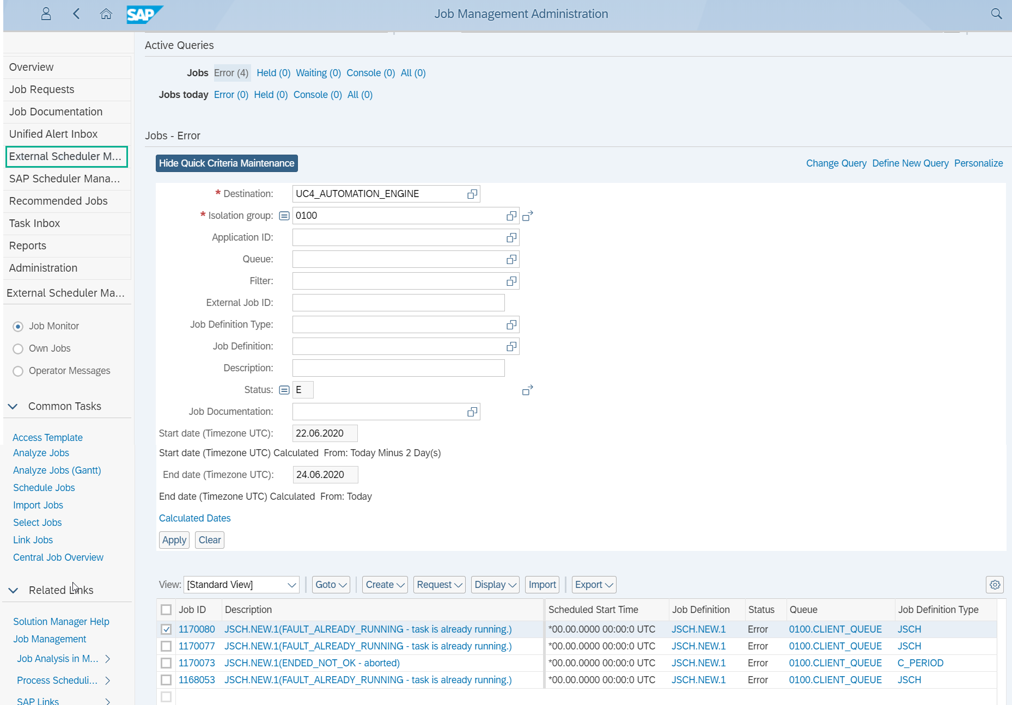Open value help for Isolation group field

(511, 216)
